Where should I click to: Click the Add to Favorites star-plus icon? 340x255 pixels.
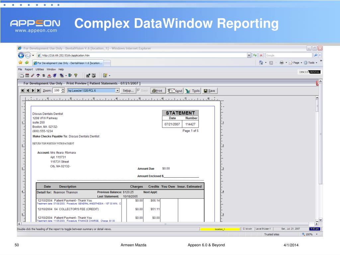click(27, 63)
